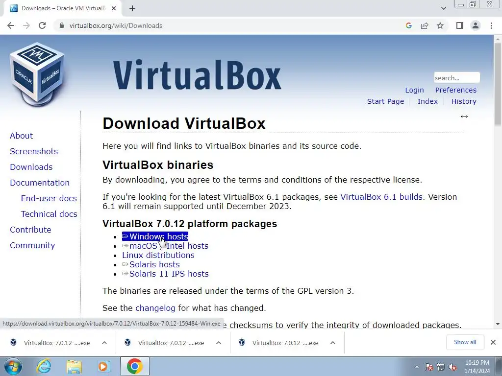The width and height of the screenshot is (502, 376).
Task: Open Linux distributions link
Action: pos(158,255)
